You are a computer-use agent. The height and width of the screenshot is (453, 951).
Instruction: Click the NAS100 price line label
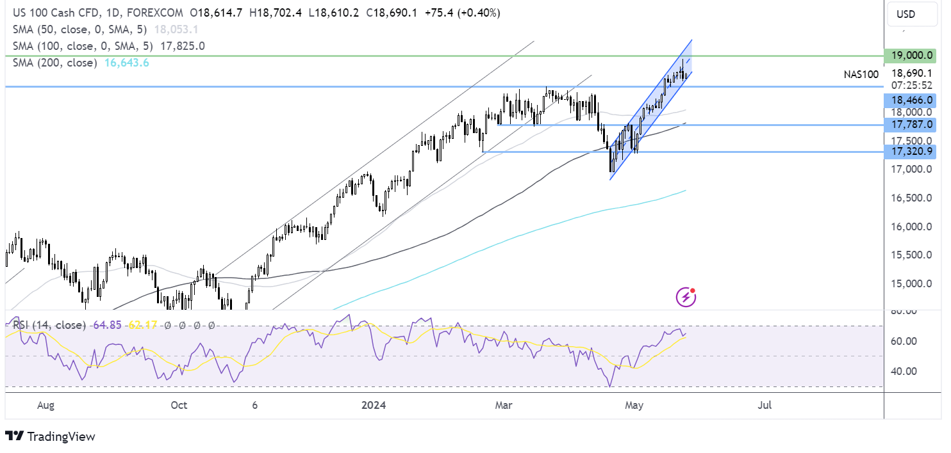pyautogui.click(x=861, y=75)
